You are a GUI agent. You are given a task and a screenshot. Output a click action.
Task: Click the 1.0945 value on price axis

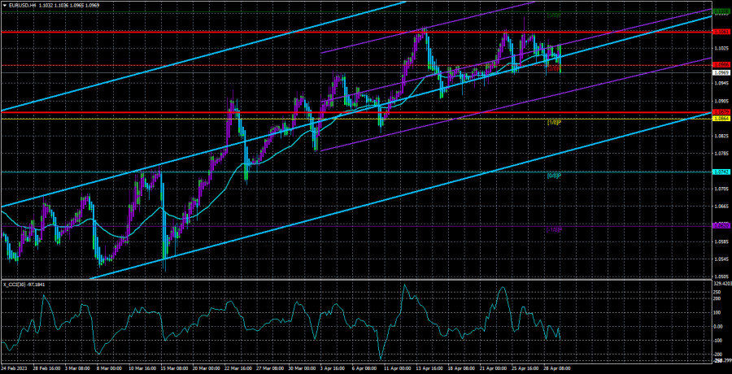[720, 83]
